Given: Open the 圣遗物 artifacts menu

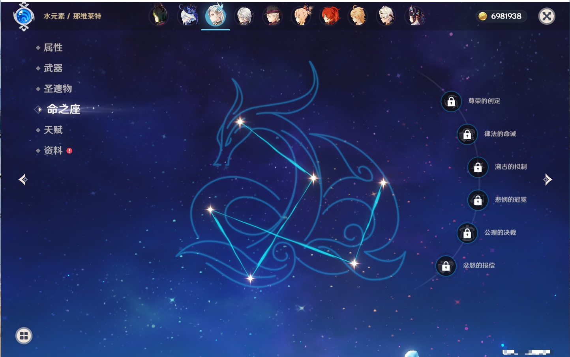Looking at the screenshot, I should [58, 89].
